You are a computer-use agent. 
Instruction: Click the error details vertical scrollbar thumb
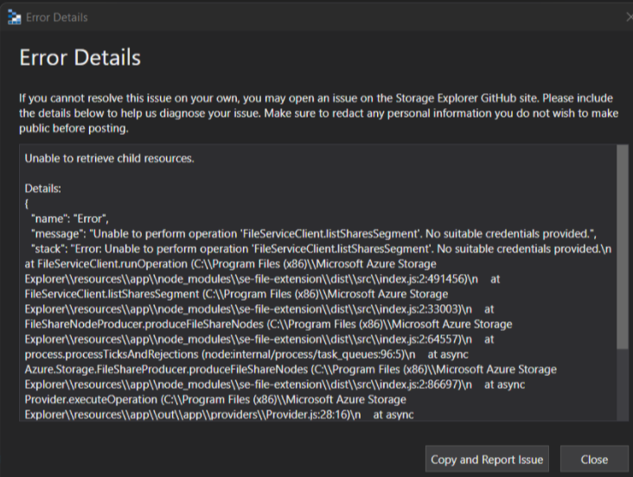point(622,246)
